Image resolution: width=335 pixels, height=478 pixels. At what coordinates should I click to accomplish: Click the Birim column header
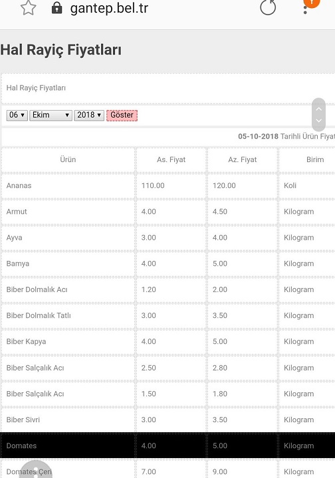315,159
